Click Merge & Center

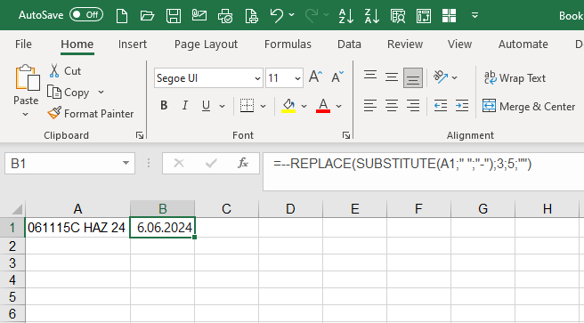(529, 107)
